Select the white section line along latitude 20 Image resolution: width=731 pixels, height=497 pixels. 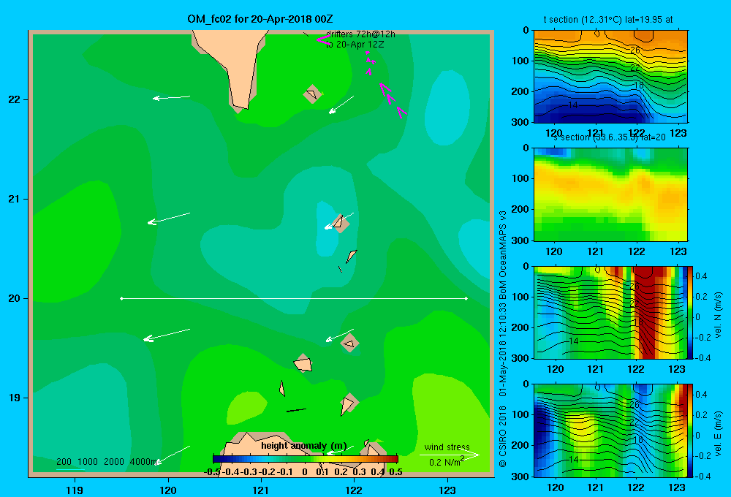[294, 298]
